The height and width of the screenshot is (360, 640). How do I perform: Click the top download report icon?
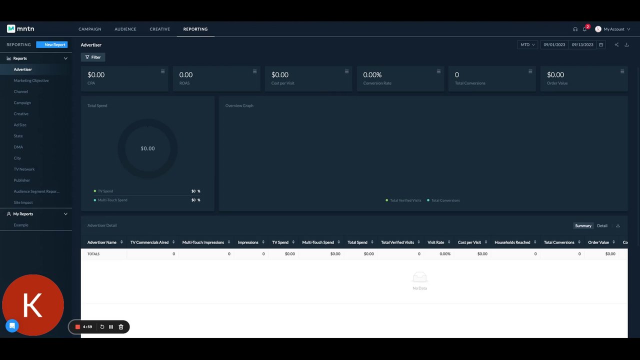(626, 44)
